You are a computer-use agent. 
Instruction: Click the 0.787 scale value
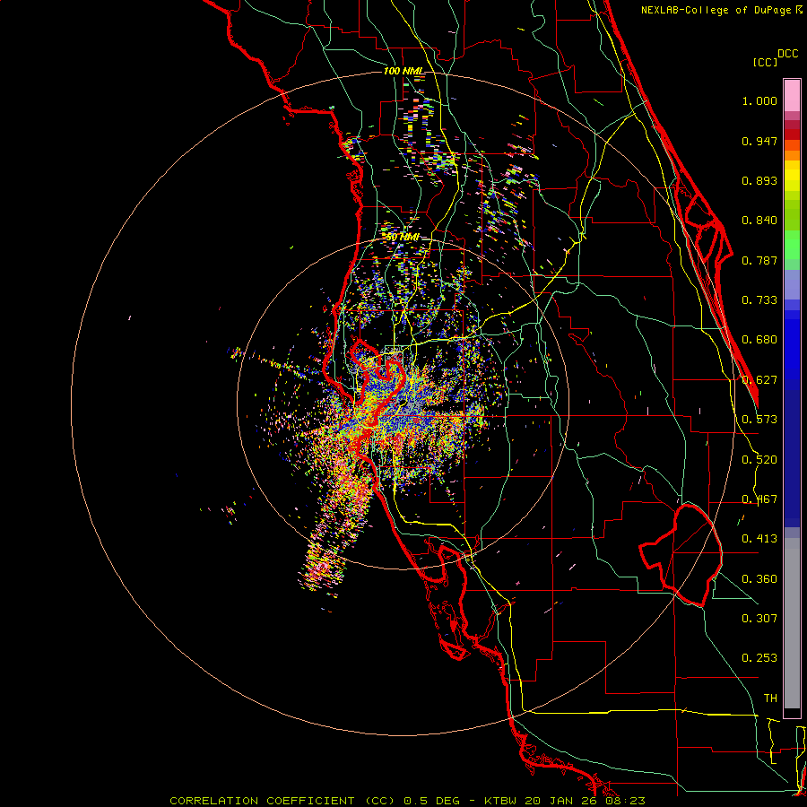point(759,260)
